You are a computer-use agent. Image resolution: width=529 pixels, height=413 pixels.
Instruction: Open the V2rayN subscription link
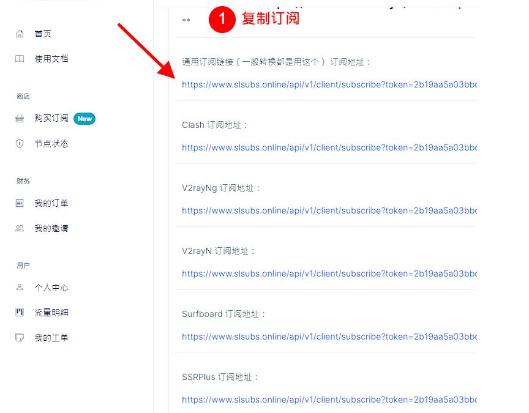[329, 273]
